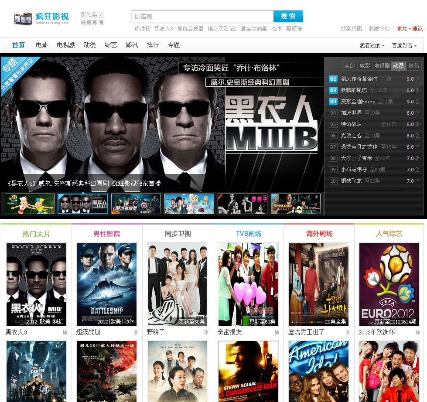The height and width of the screenshot is (402, 427).
Task: Click TVB剧场 column heading
Action: tap(248, 234)
